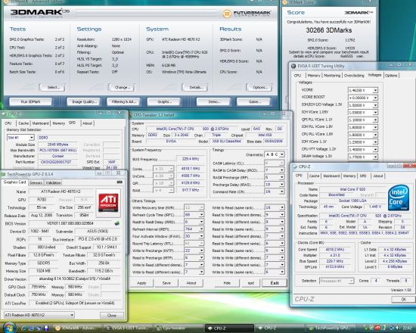Click the Change button under Settings
Image resolution: width=416 pixels, height=333 pixels.
pos(122,87)
